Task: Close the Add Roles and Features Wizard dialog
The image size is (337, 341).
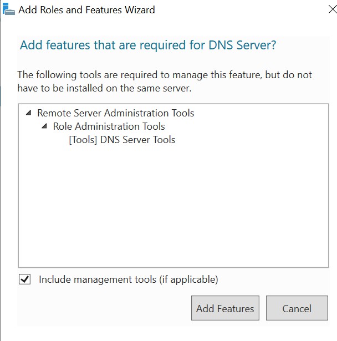Action: 333,9
